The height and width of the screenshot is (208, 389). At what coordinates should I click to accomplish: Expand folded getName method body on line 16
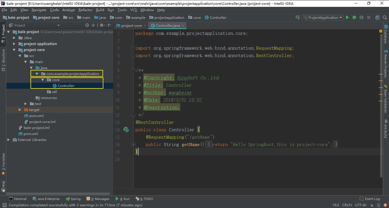(133, 145)
